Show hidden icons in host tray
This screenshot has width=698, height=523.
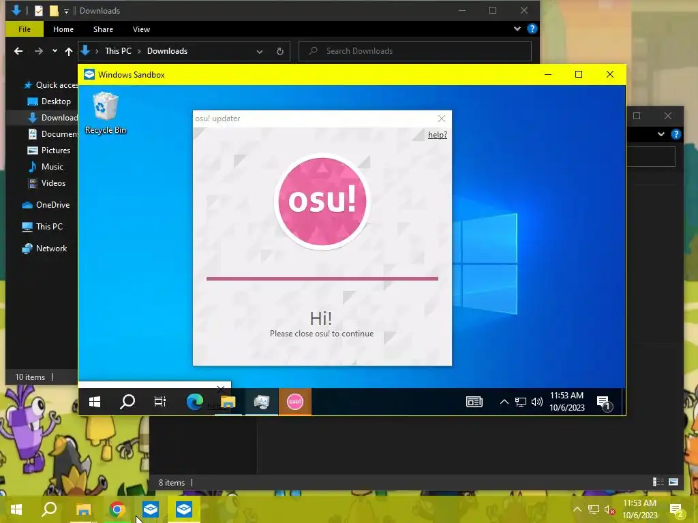coord(577,509)
